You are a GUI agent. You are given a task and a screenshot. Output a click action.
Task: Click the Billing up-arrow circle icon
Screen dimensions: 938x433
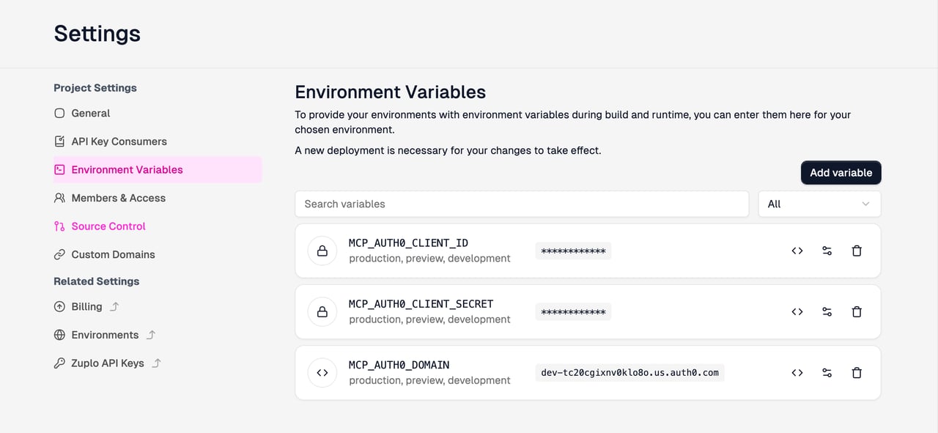59,307
